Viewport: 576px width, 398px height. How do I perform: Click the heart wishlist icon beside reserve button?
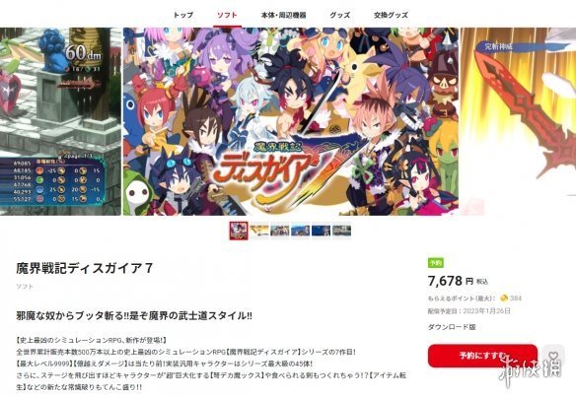(553, 356)
